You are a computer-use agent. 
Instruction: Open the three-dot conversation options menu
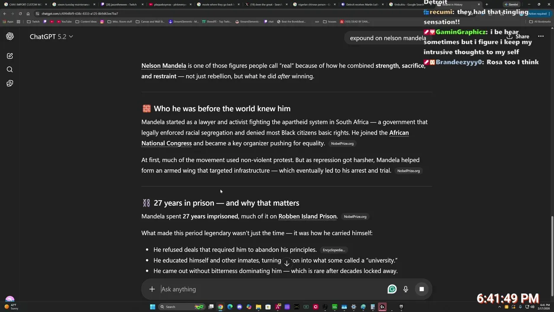541,36
